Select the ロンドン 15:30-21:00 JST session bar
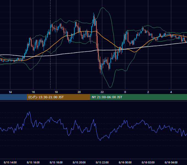 click(x=58, y=97)
